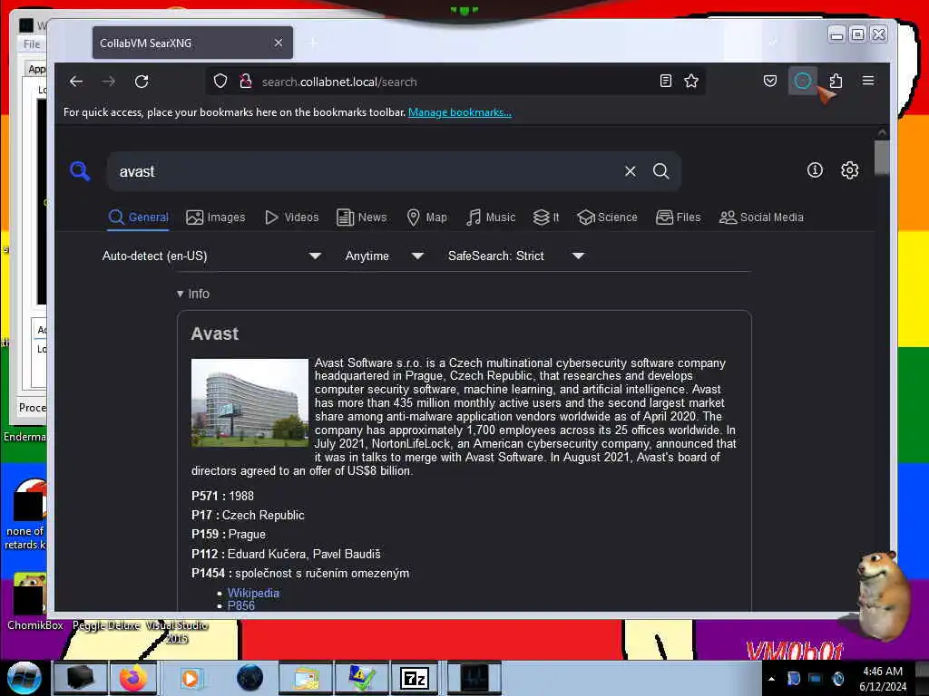Click the blue SearXNG logo magnifier
The width and height of the screenshot is (929, 696).
click(80, 171)
